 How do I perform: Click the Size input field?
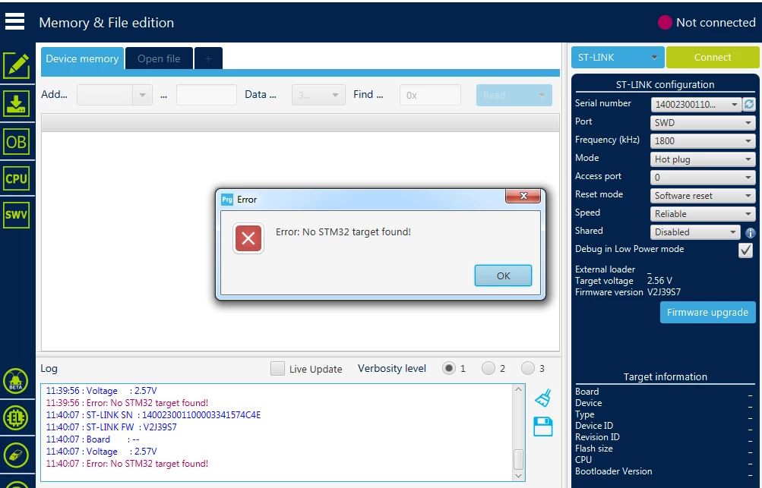tap(207, 95)
